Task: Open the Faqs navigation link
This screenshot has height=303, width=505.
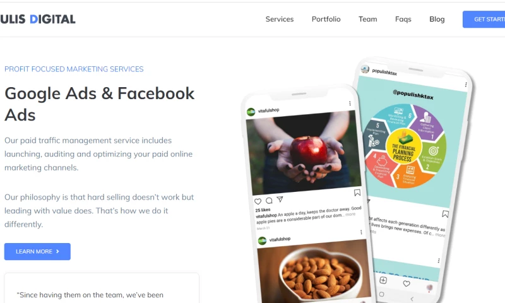Action: [x=403, y=20]
